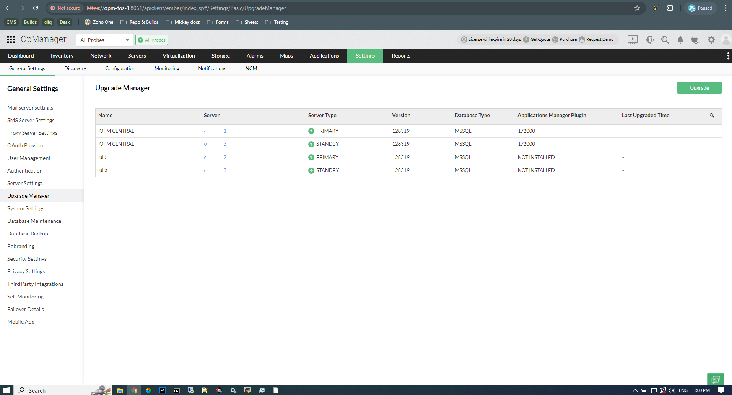Open the support headset icon
The height and width of the screenshot is (395, 732).
tap(650, 39)
